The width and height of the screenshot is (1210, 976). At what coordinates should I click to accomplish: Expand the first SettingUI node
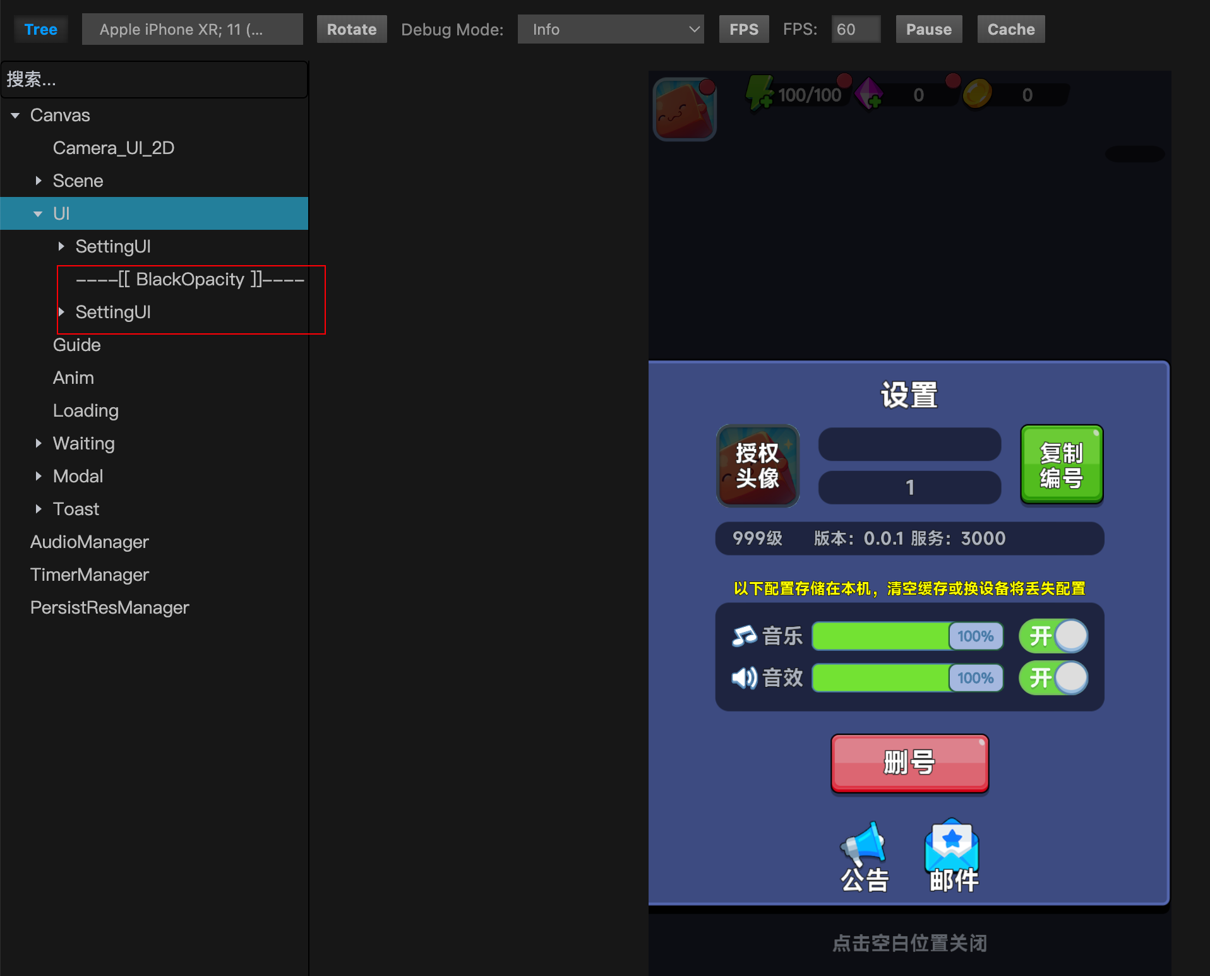61,246
